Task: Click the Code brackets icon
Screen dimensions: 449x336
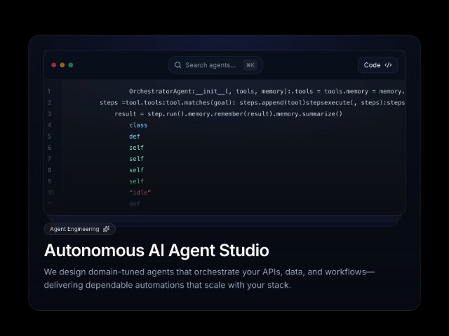Action: 388,65
